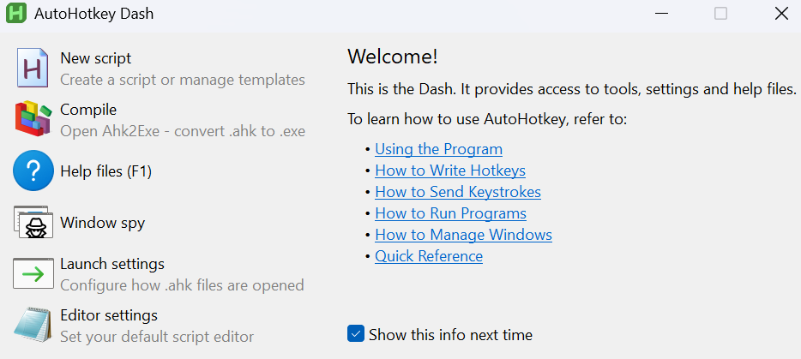This screenshot has height=359, width=801.
Task: Open the How to Write Hotkeys link
Action: coord(450,170)
